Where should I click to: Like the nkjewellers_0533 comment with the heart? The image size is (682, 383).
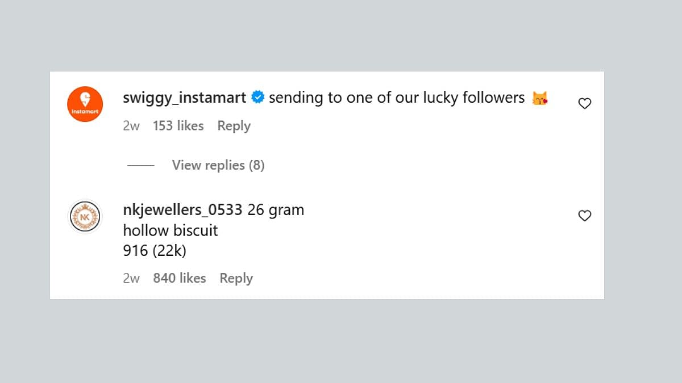click(x=584, y=216)
